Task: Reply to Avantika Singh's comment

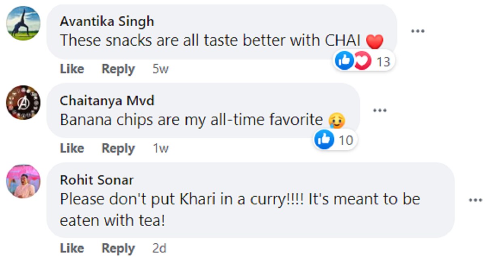Action: pos(118,69)
